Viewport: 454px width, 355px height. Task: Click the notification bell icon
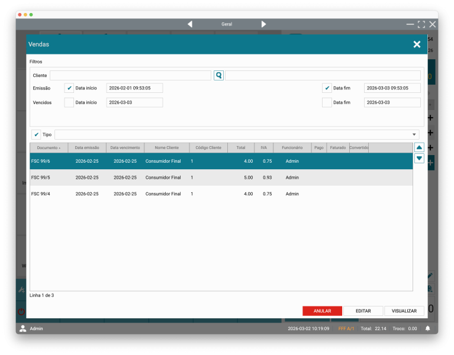click(427, 328)
